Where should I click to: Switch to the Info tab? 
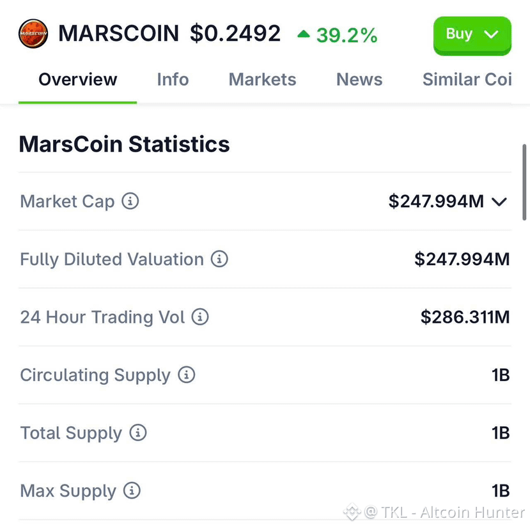click(173, 79)
